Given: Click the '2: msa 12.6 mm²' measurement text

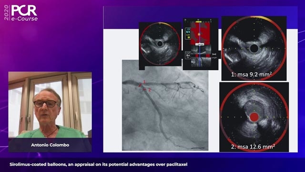Looking at the screenshot, I should (x=253, y=147).
